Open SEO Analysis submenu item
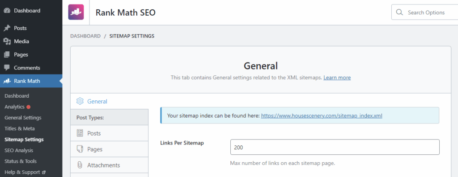458x177 pixels. (19, 151)
